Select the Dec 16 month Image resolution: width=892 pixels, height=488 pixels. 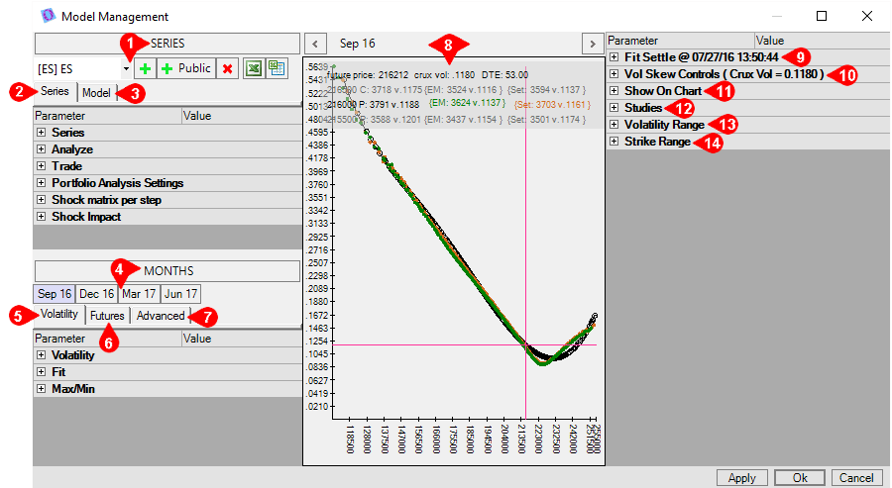[96, 294]
